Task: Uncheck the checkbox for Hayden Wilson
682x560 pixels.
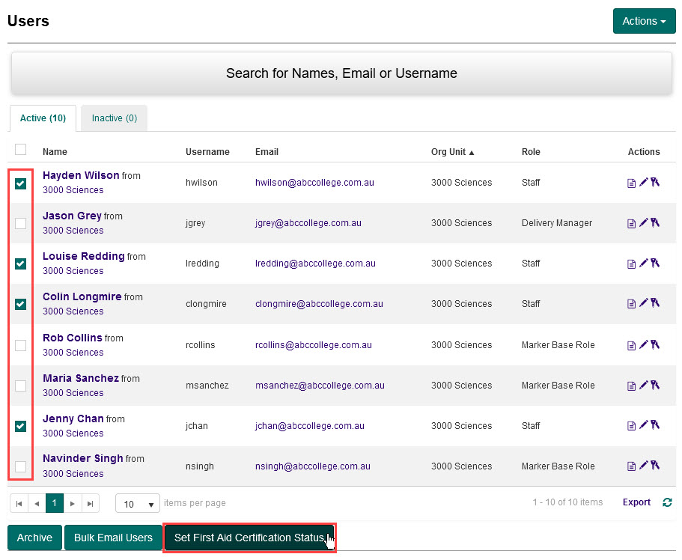Action: 21,183
